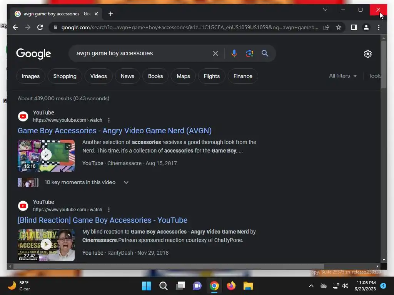Open a new tab with plus button
Image resolution: width=394 pixels, height=295 pixels.
tap(110, 14)
